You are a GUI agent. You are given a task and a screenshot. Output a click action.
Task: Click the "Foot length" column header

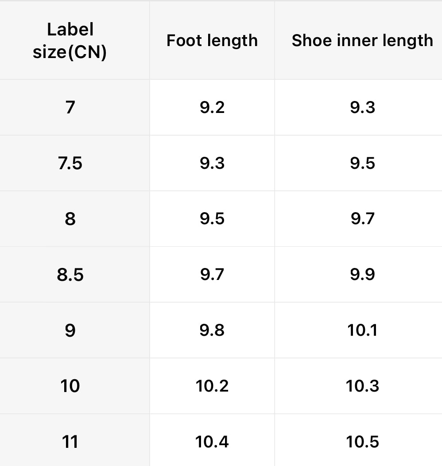click(x=212, y=41)
